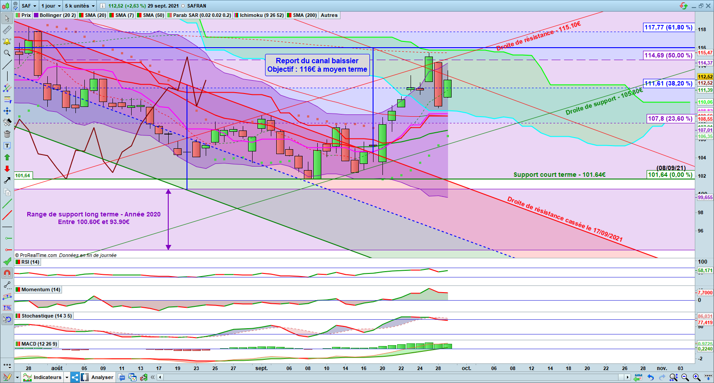This screenshot has width=714, height=383.
Task: Click the redo arrow icon
Action: (662, 377)
